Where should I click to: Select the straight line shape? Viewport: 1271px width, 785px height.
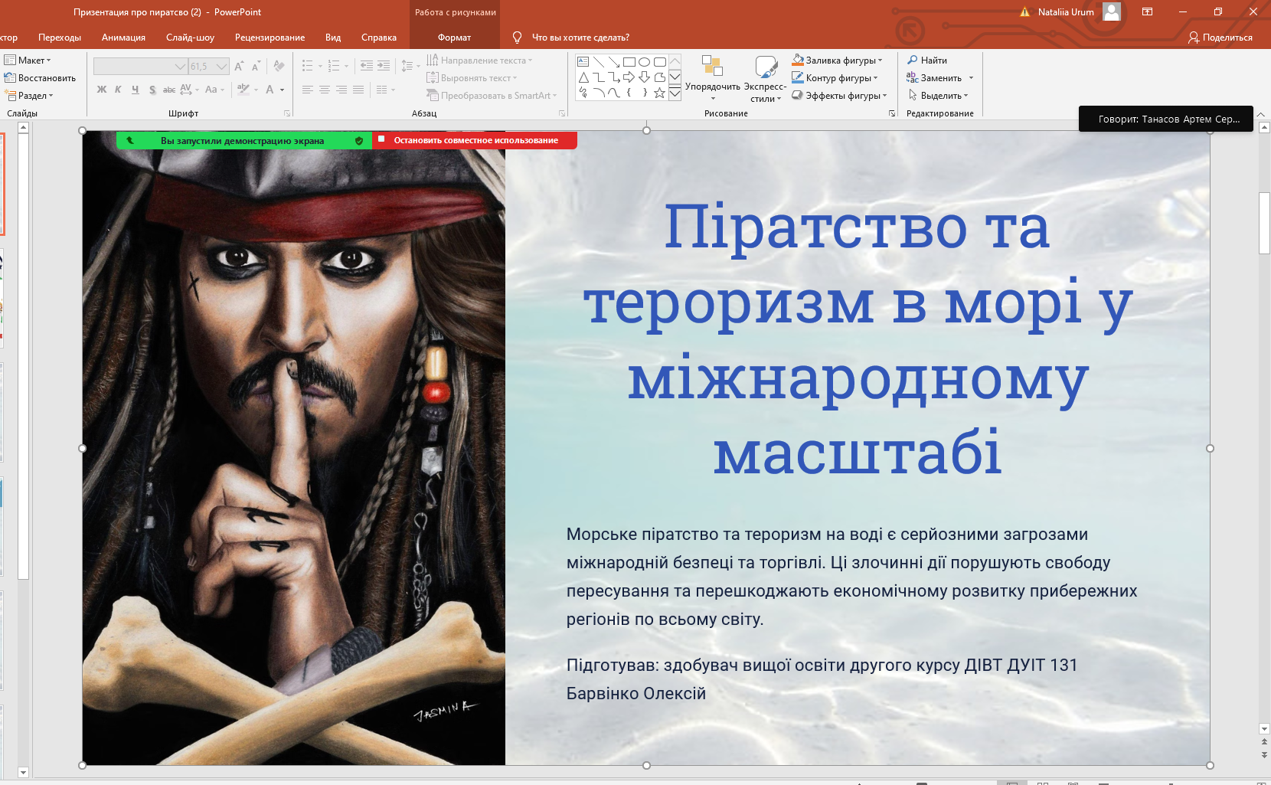[x=599, y=62]
